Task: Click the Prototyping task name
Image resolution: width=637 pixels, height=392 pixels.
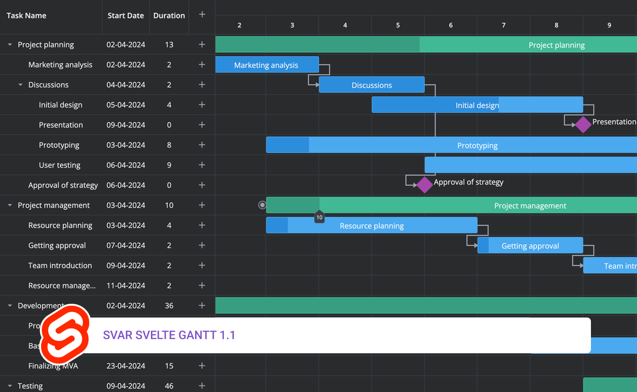Action: 59,145
